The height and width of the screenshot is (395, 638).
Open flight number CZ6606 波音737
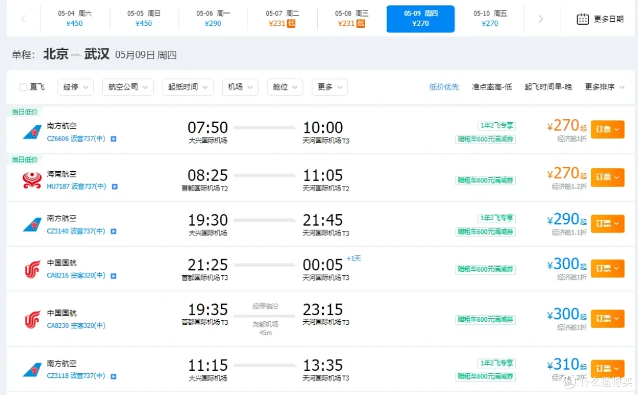tap(76, 139)
